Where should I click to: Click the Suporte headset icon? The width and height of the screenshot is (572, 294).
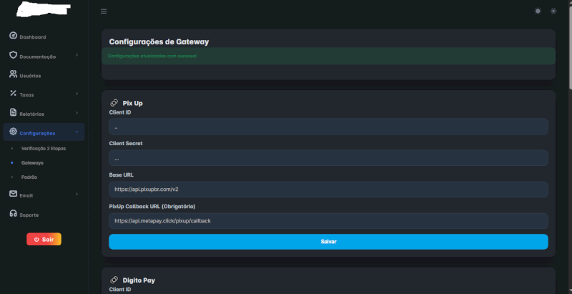pos(13,214)
